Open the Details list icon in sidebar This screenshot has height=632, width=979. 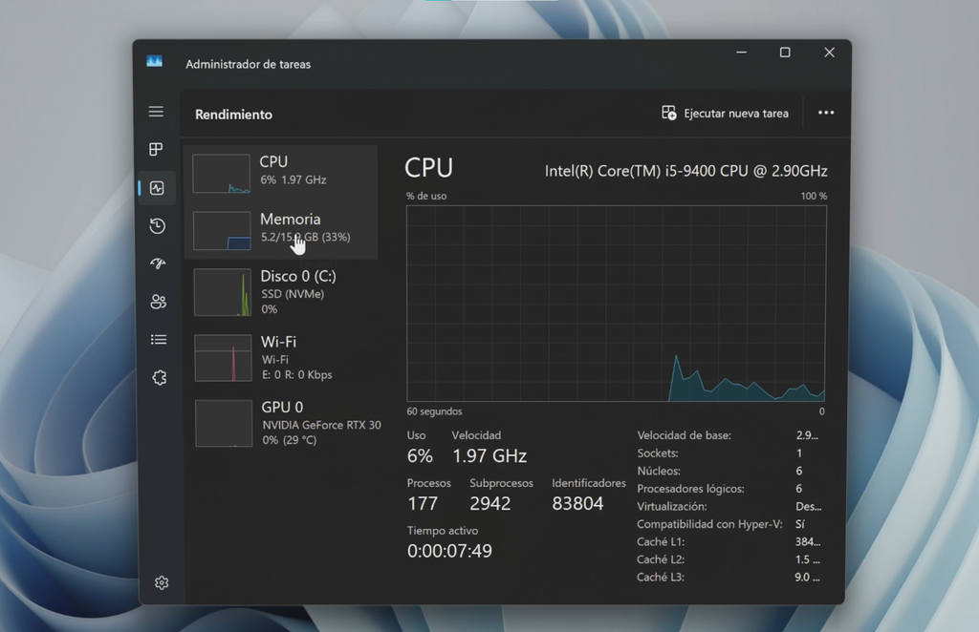(x=159, y=340)
